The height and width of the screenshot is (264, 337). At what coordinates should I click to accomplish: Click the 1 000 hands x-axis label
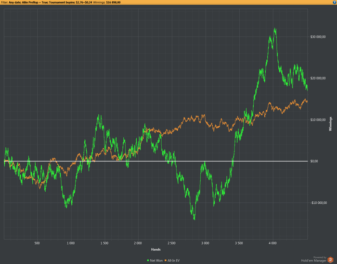pyautogui.click(x=71, y=243)
